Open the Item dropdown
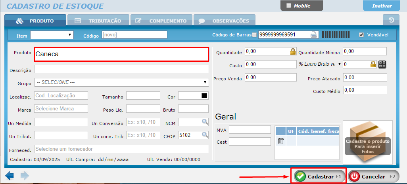This screenshot has width=407, height=184. pos(52,35)
